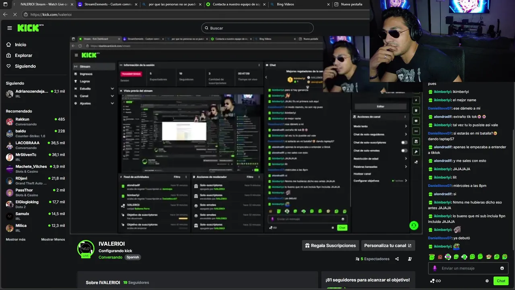This screenshot has width=515, height=290.
Task: Toggle Chat de solo-suscriptores switch in streamed dashboard
Action: (404, 143)
